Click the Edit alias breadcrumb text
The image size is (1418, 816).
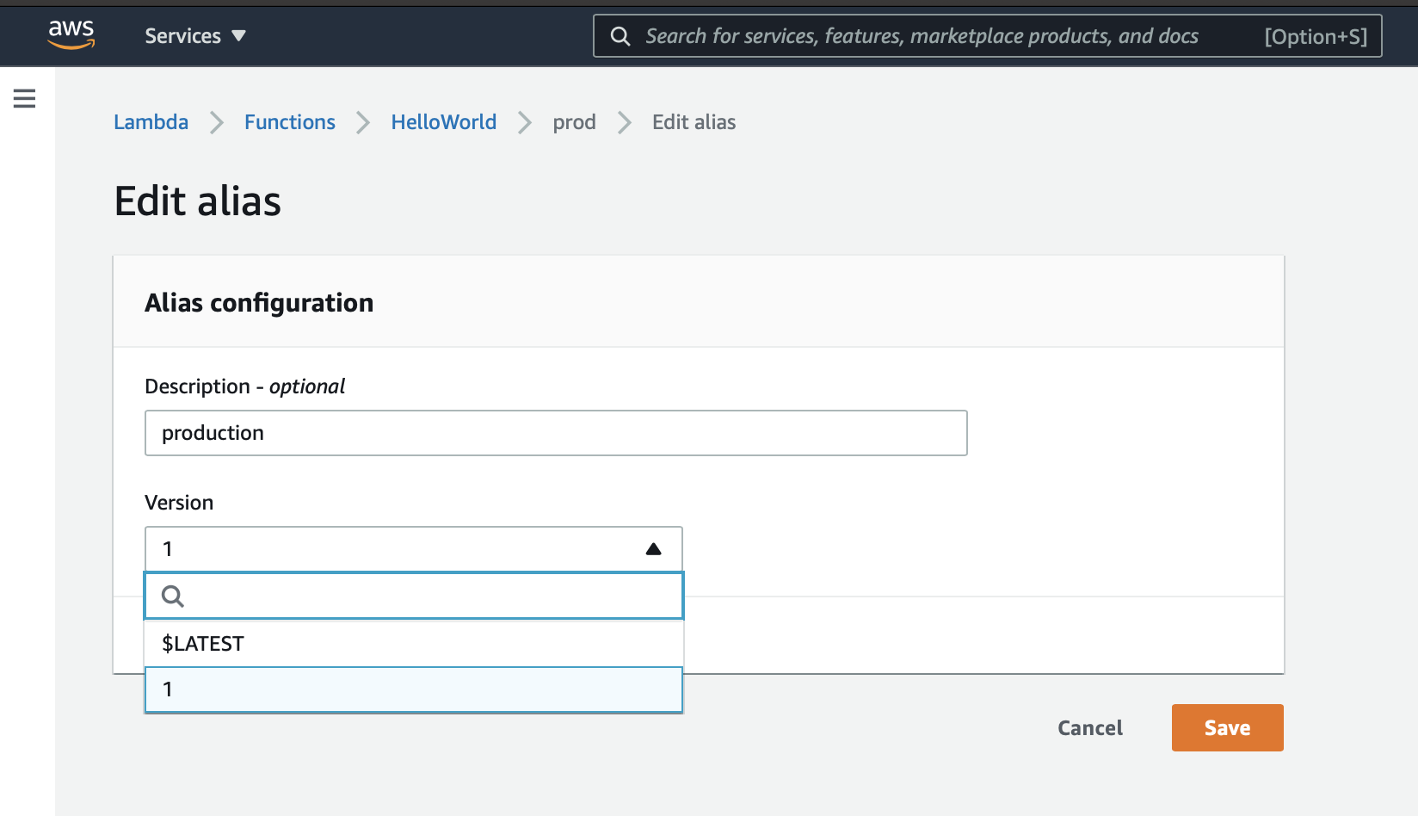(x=694, y=122)
